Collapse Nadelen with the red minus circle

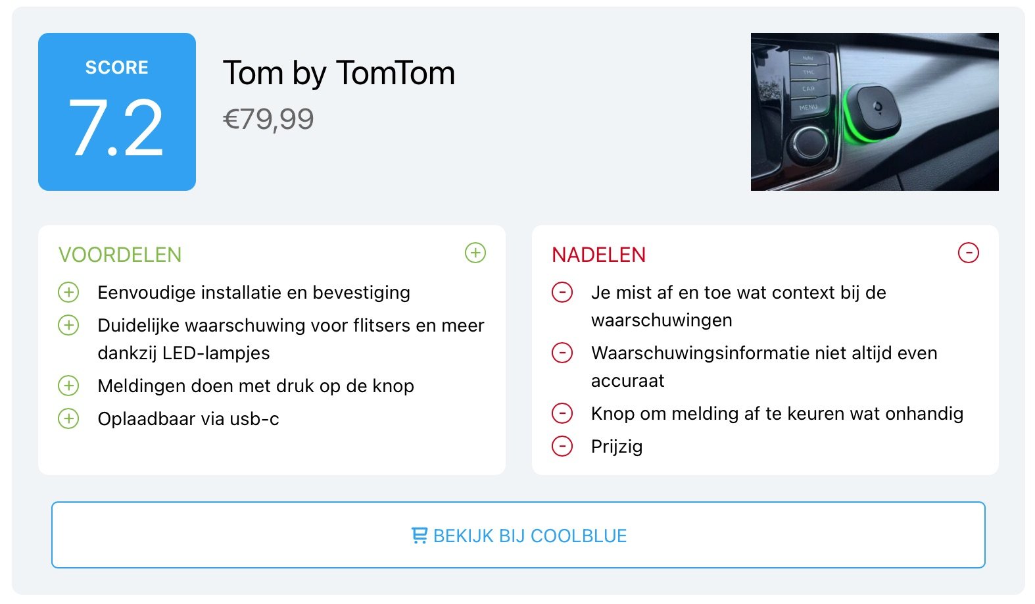pyautogui.click(x=969, y=253)
